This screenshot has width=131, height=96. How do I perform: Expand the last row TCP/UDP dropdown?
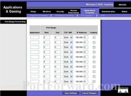point(68,82)
